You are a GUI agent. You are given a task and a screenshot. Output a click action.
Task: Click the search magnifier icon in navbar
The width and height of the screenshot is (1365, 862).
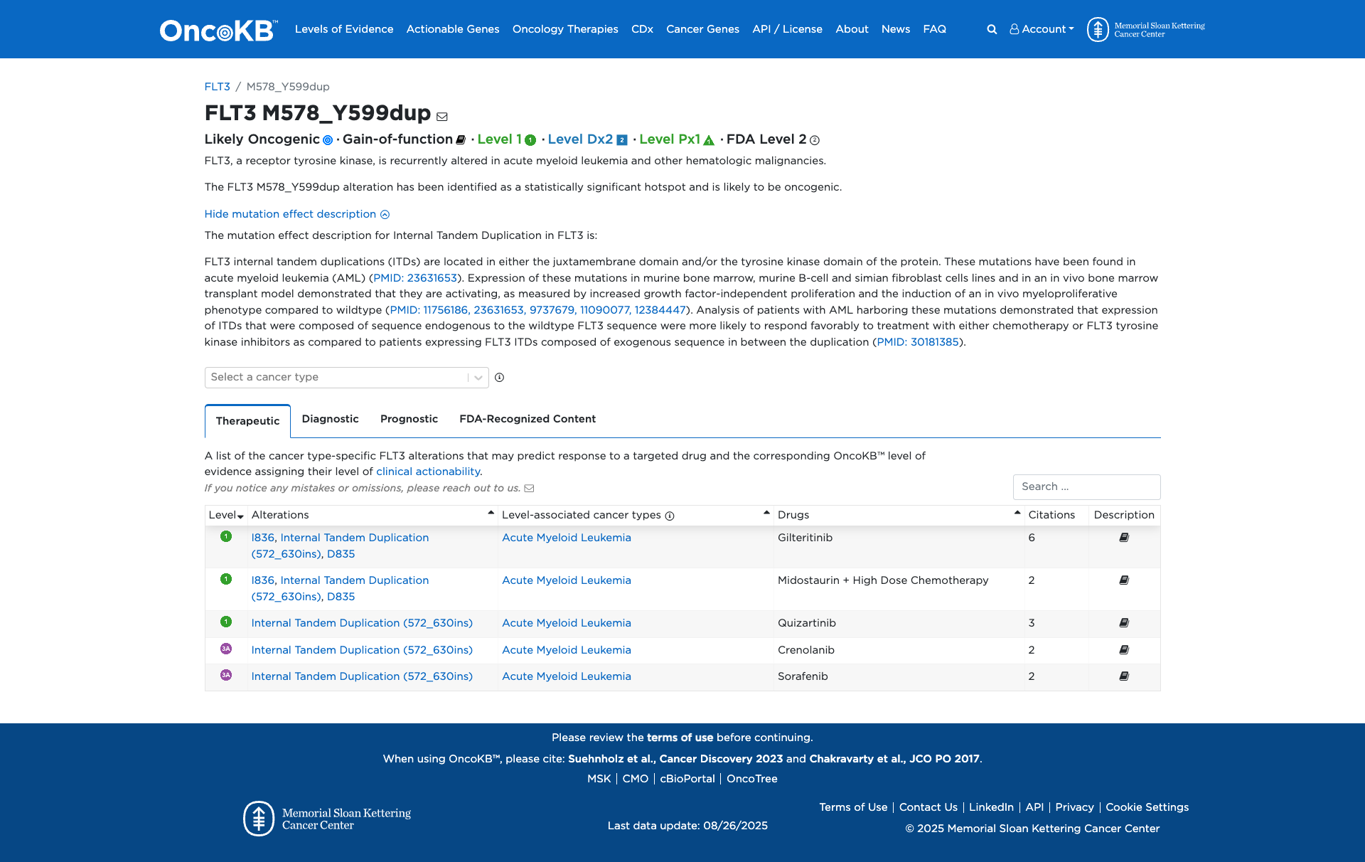tap(992, 29)
